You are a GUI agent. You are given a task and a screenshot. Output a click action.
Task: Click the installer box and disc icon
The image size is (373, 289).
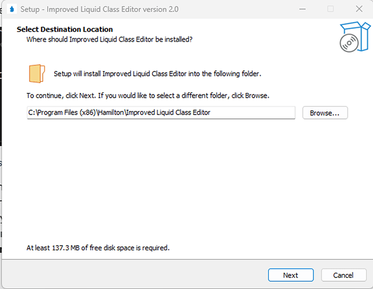354,37
